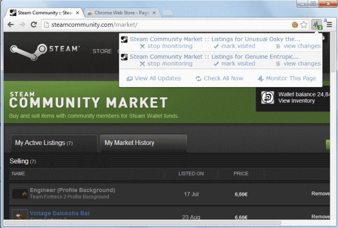Click Steam favicon beside Unusual Osky entry

124,39
